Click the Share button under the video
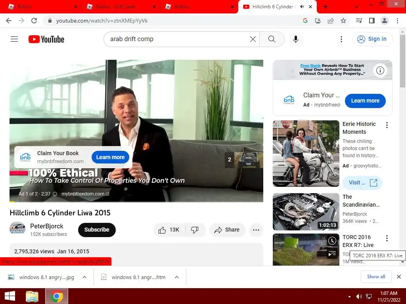Viewport: 406px width, 304px height. point(227,230)
